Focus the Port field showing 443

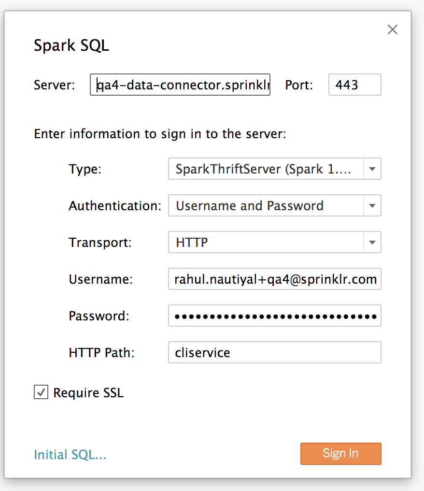354,85
